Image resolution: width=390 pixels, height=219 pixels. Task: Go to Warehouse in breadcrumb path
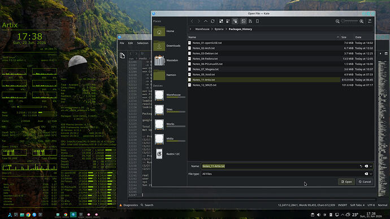(x=202, y=29)
